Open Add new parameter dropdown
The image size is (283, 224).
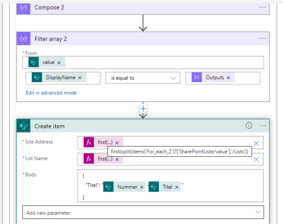pos(143,212)
